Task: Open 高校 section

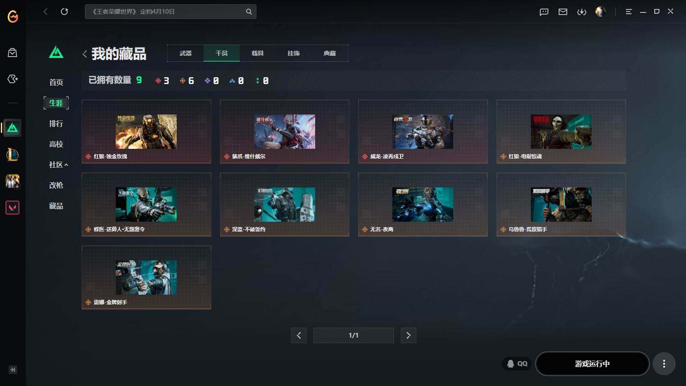Action: [56, 144]
